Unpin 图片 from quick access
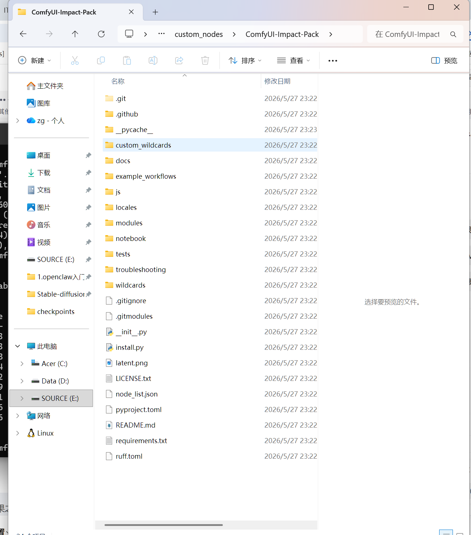The image size is (471, 535). click(88, 208)
